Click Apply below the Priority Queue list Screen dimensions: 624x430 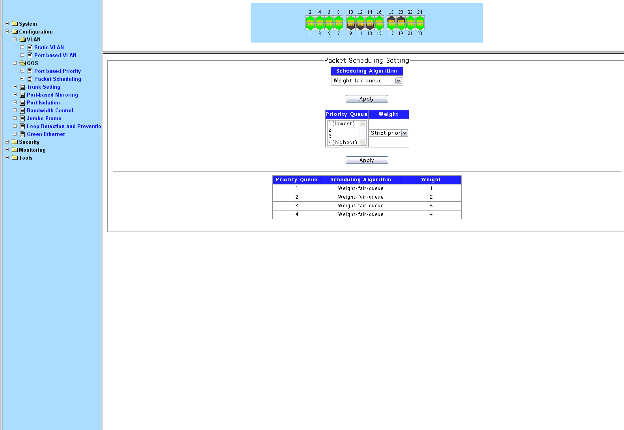point(367,160)
